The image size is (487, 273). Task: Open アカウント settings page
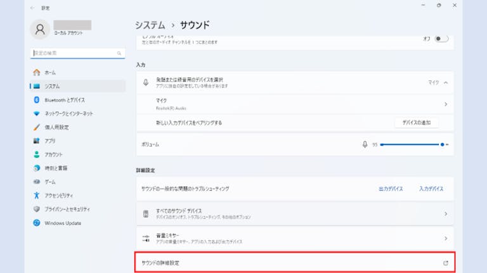tap(77, 155)
